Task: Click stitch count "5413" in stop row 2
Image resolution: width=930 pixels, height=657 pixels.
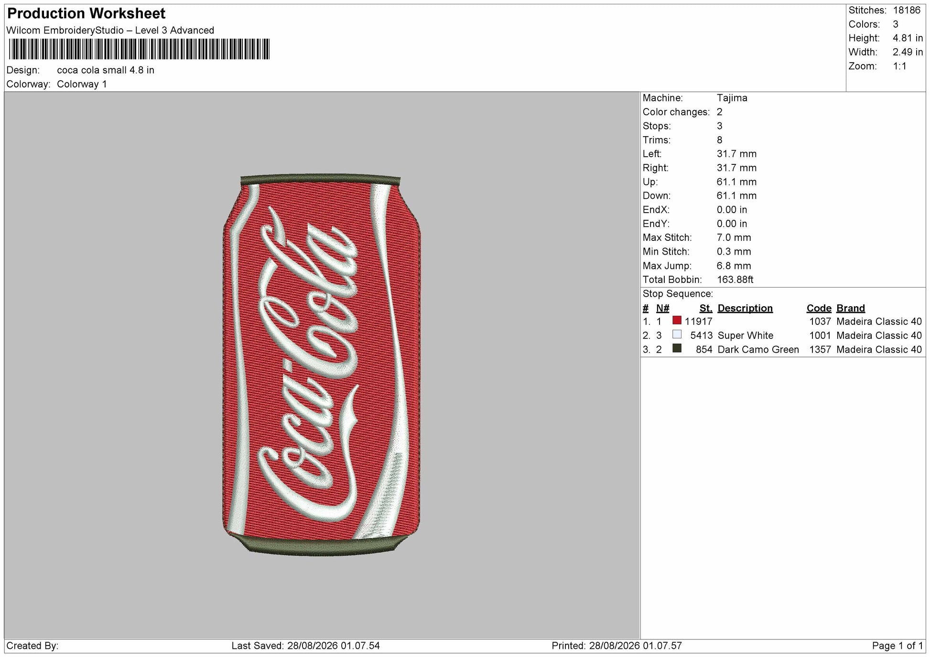Action: 701,335
